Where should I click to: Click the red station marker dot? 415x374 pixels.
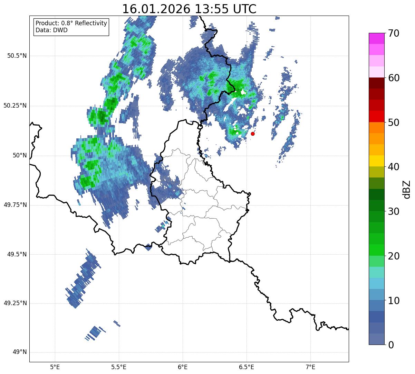click(x=253, y=134)
